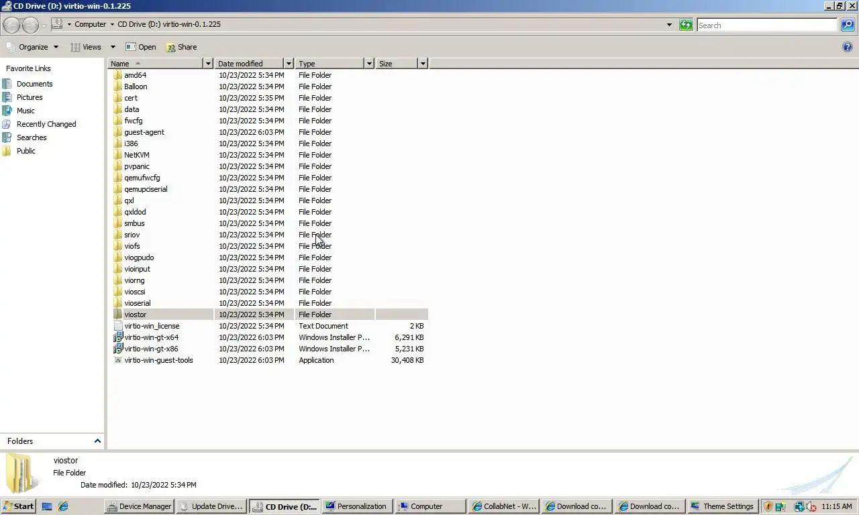
Task: Open the Views dropdown arrow
Action: point(113,47)
